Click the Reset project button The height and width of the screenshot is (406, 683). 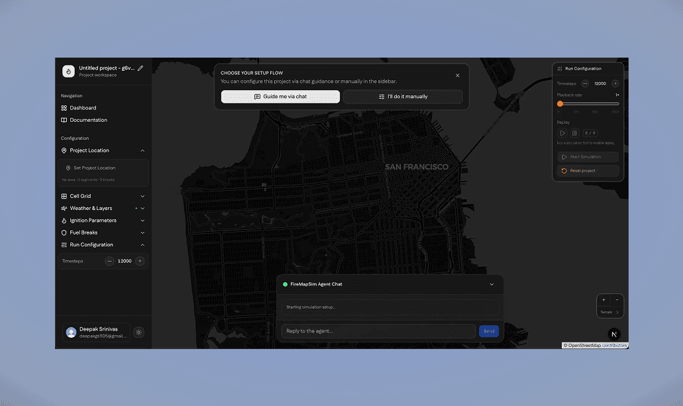[588, 171]
